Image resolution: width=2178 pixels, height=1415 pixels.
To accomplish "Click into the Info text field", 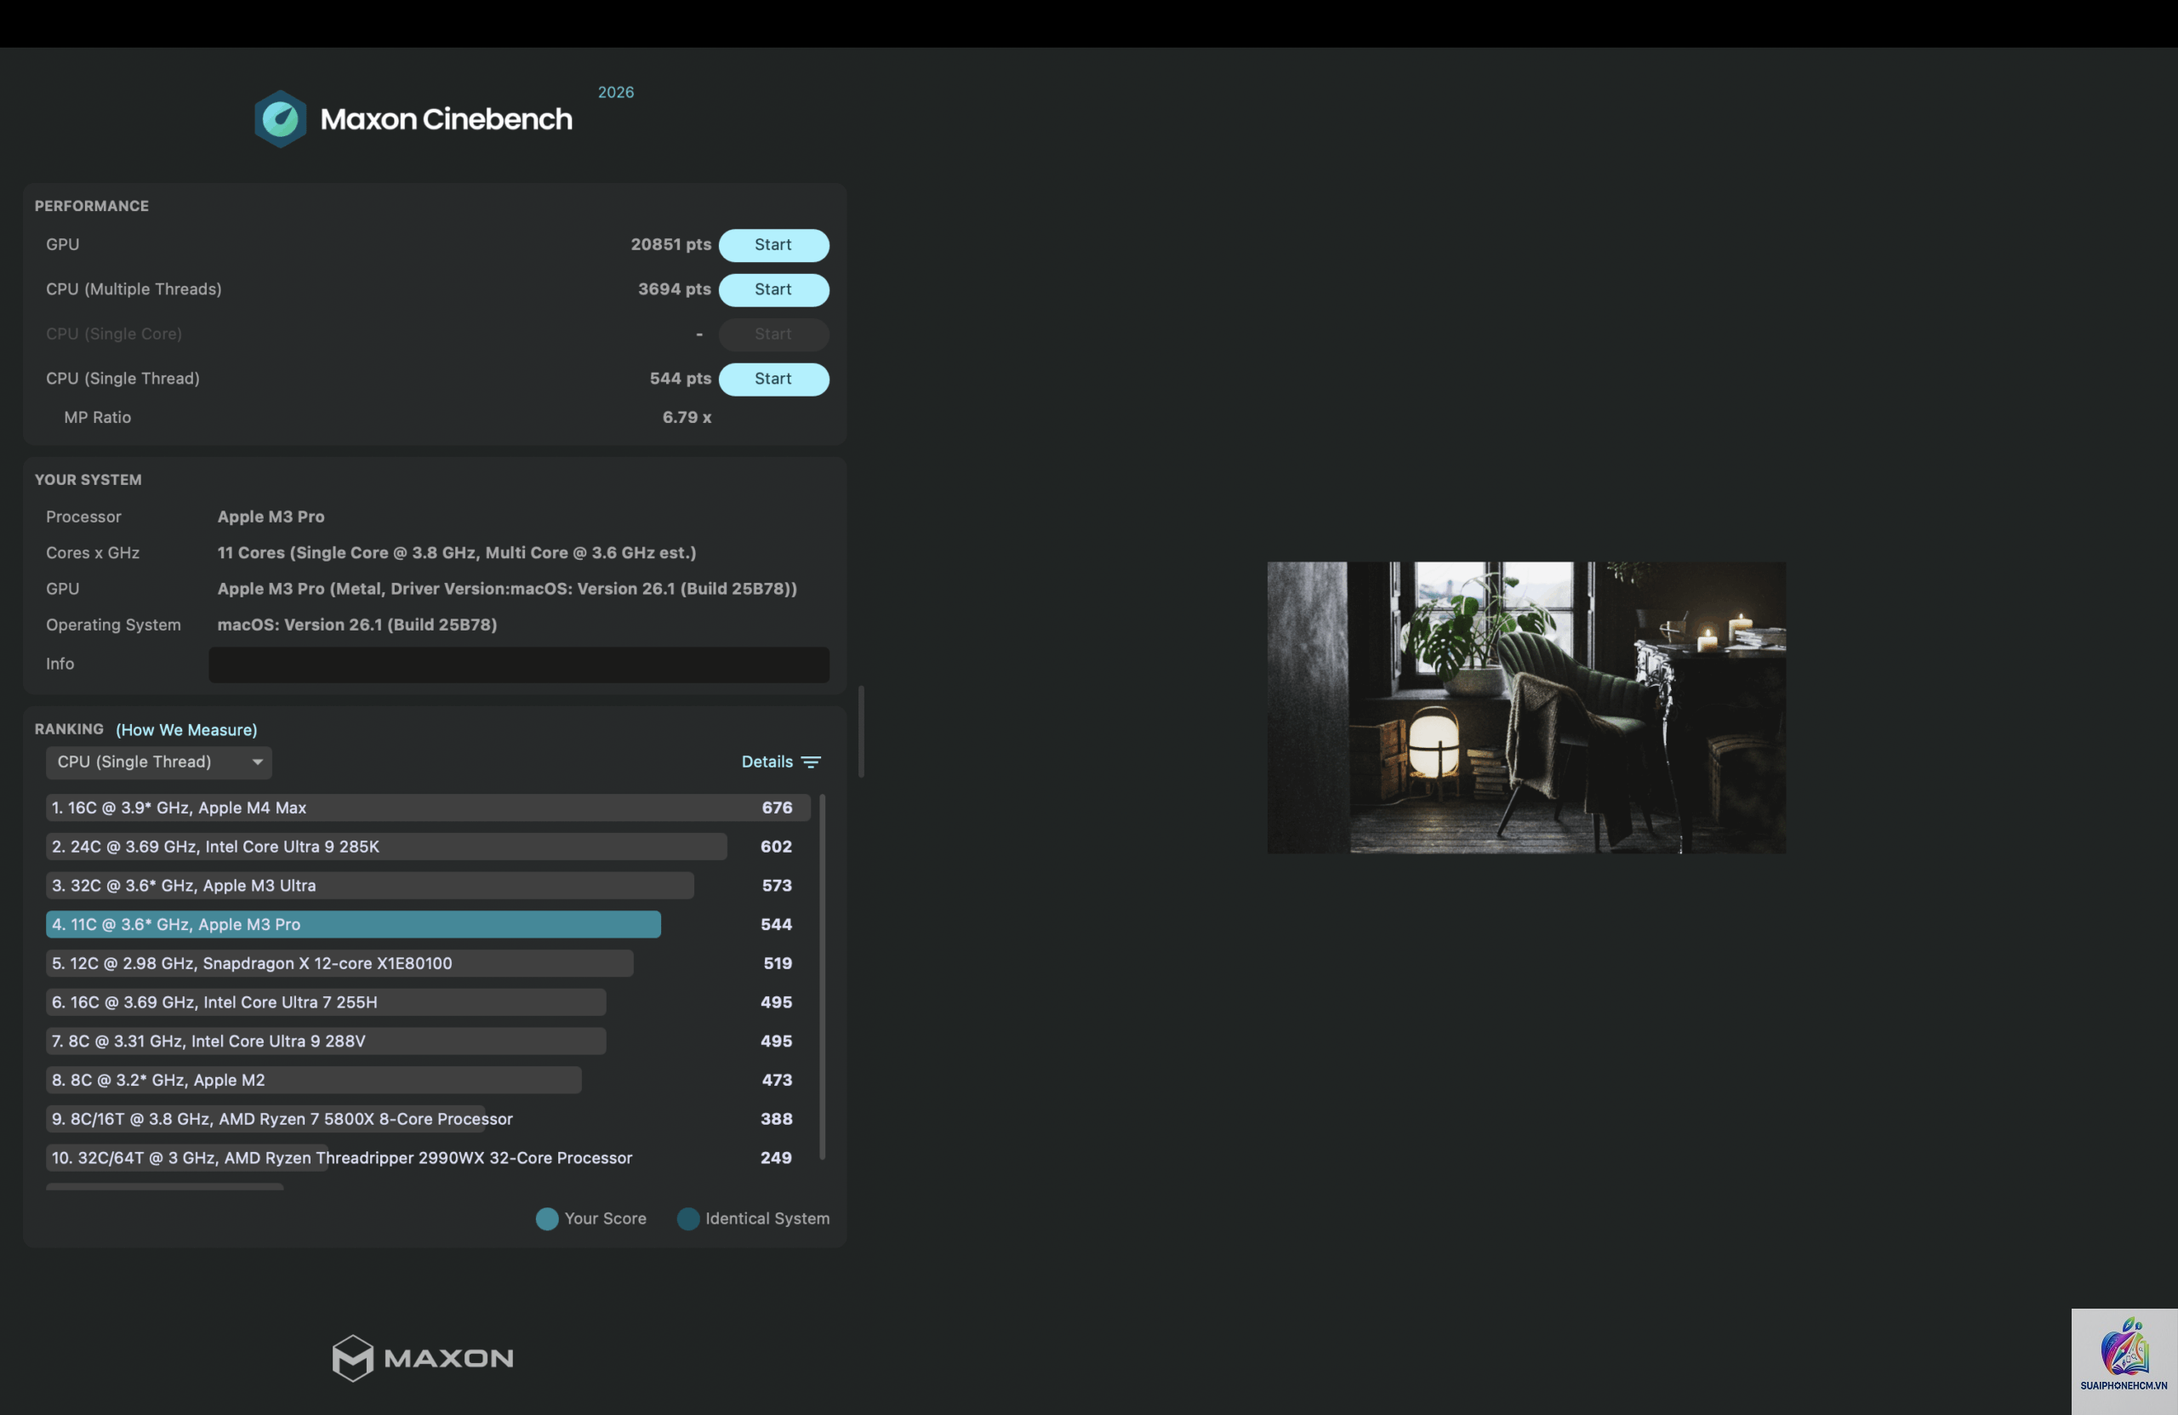I will click(519, 665).
